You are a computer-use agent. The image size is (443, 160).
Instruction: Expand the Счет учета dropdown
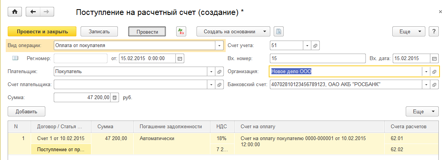point(307,45)
